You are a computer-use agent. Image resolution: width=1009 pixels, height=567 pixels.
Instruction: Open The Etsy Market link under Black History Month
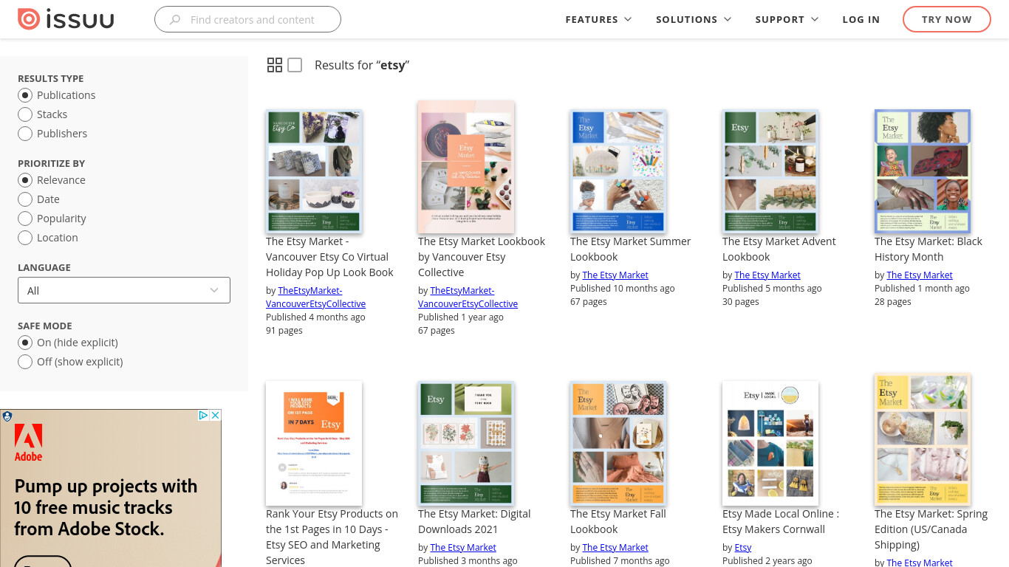tap(920, 275)
